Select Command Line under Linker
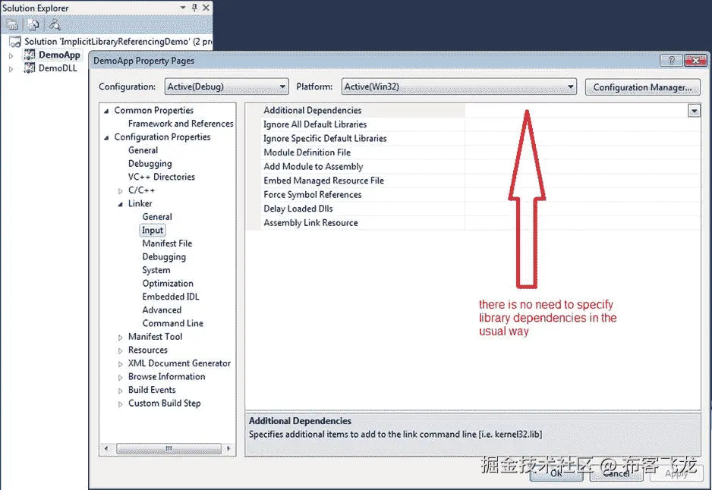 coord(172,323)
